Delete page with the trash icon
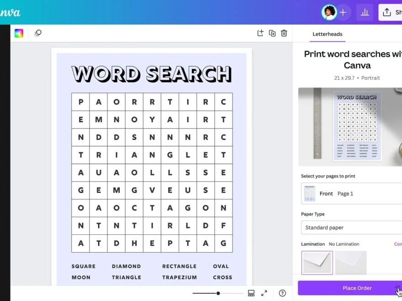 (284, 33)
